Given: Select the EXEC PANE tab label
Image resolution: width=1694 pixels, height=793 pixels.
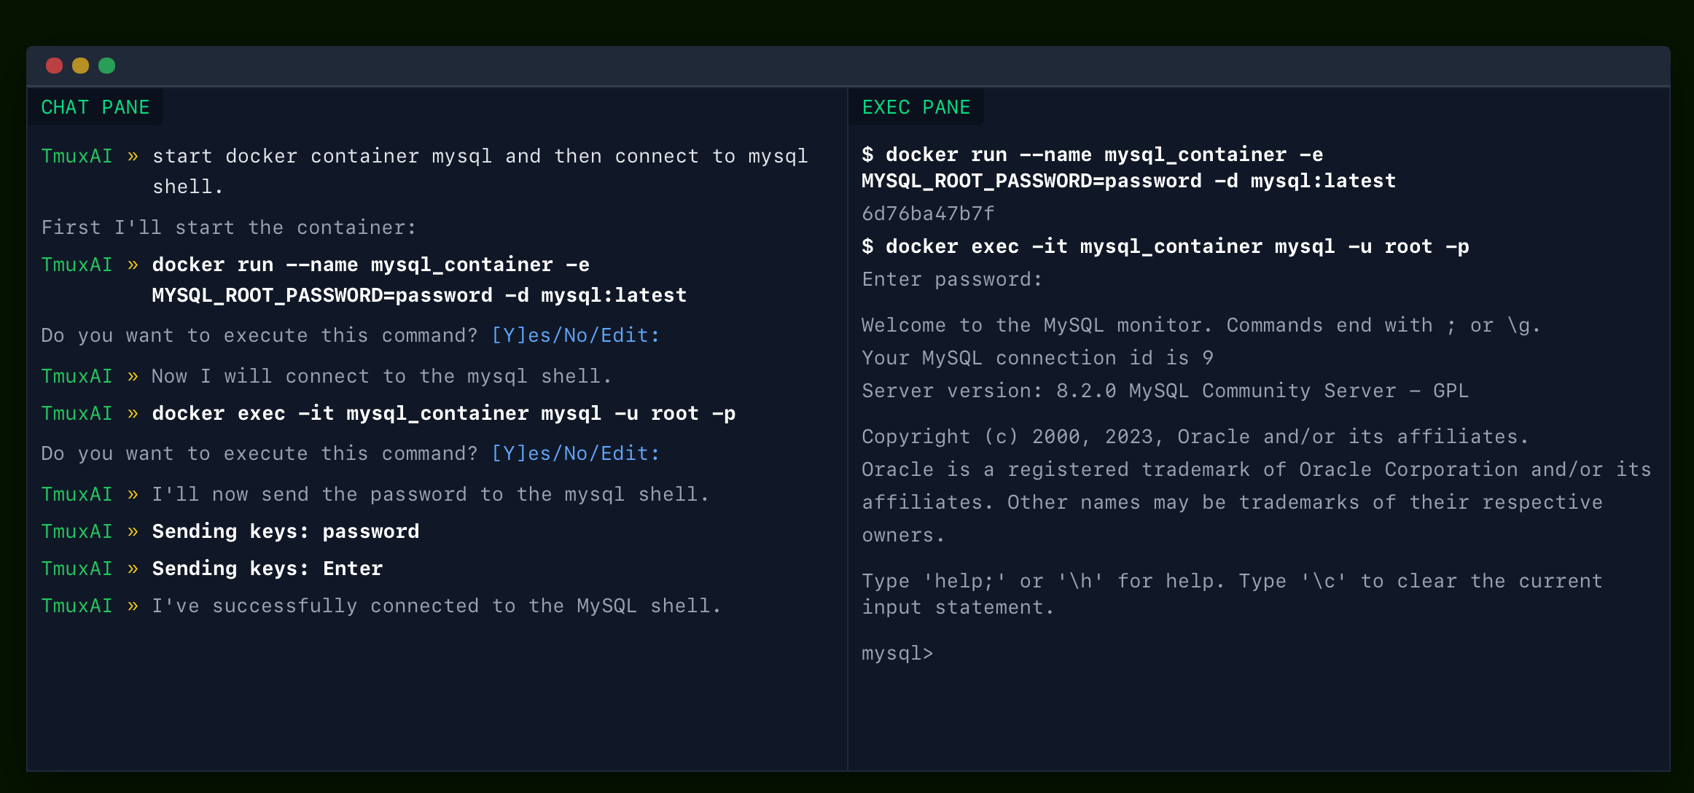Looking at the screenshot, I should coord(916,107).
